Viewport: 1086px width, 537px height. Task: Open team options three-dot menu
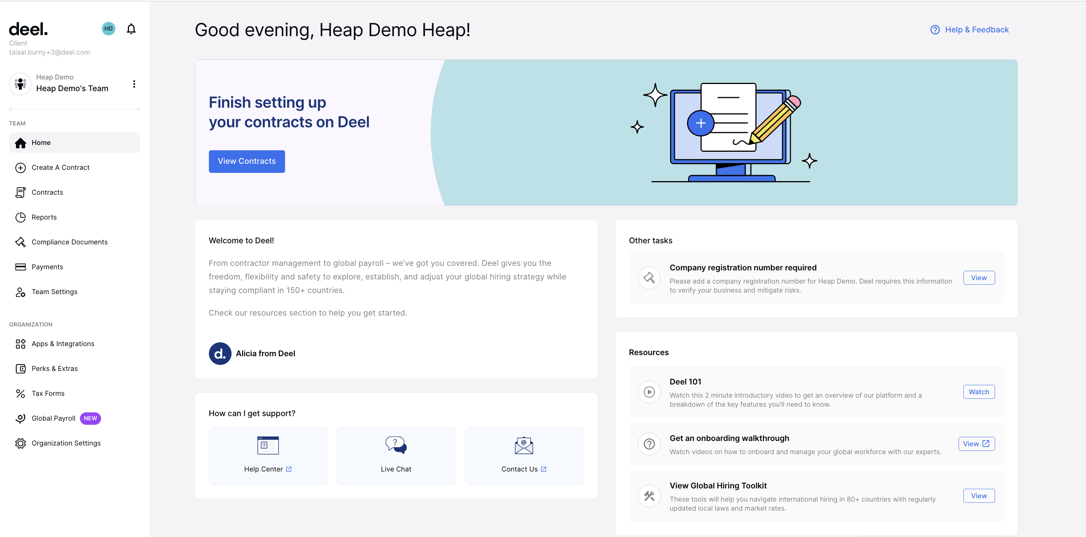[134, 84]
